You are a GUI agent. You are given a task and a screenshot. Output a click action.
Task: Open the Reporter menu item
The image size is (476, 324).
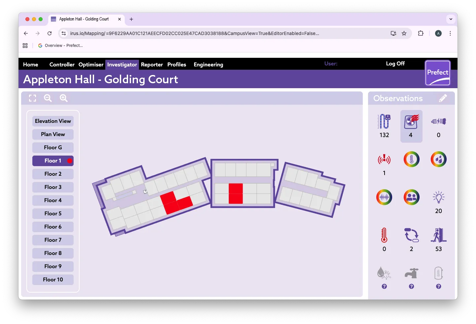click(x=152, y=65)
